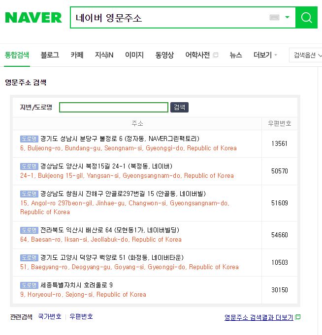The width and height of the screenshot is (322, 335).
Task: Expand the 더보기 menu
Action: 265,55
